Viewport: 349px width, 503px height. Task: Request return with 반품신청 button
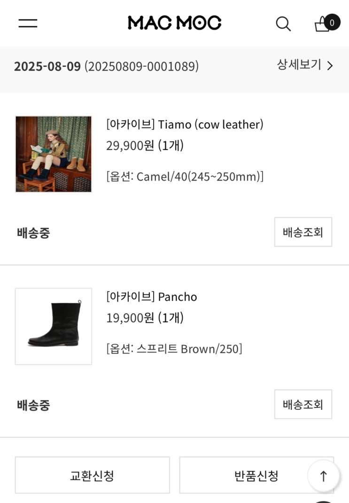tap(256, 475)
